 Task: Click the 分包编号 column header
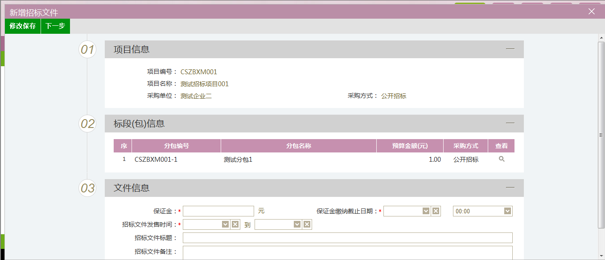pos(176,146)
